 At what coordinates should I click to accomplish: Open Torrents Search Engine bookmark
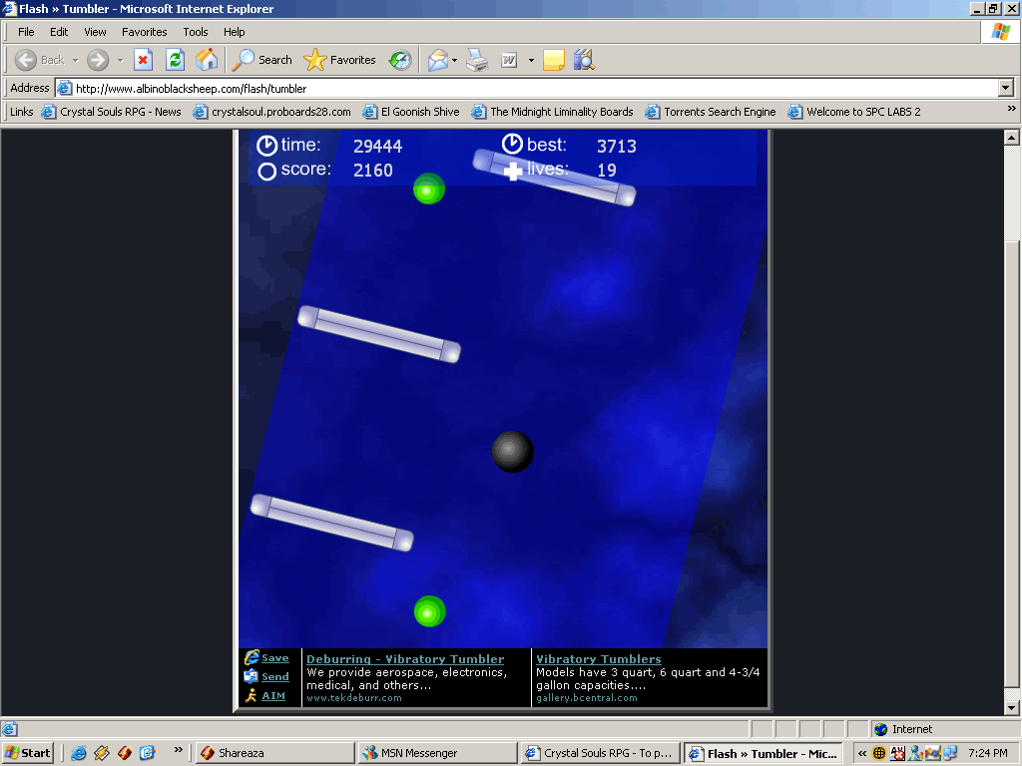click(711, 112)
